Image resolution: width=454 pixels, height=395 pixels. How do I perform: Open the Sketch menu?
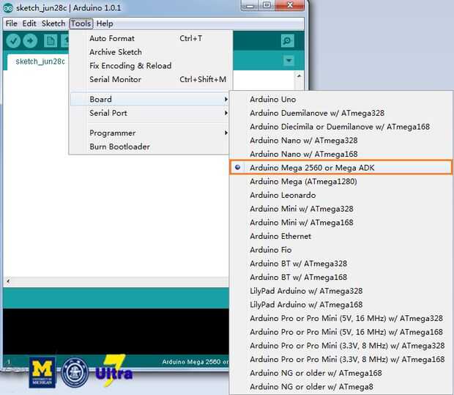click(53, 23)
